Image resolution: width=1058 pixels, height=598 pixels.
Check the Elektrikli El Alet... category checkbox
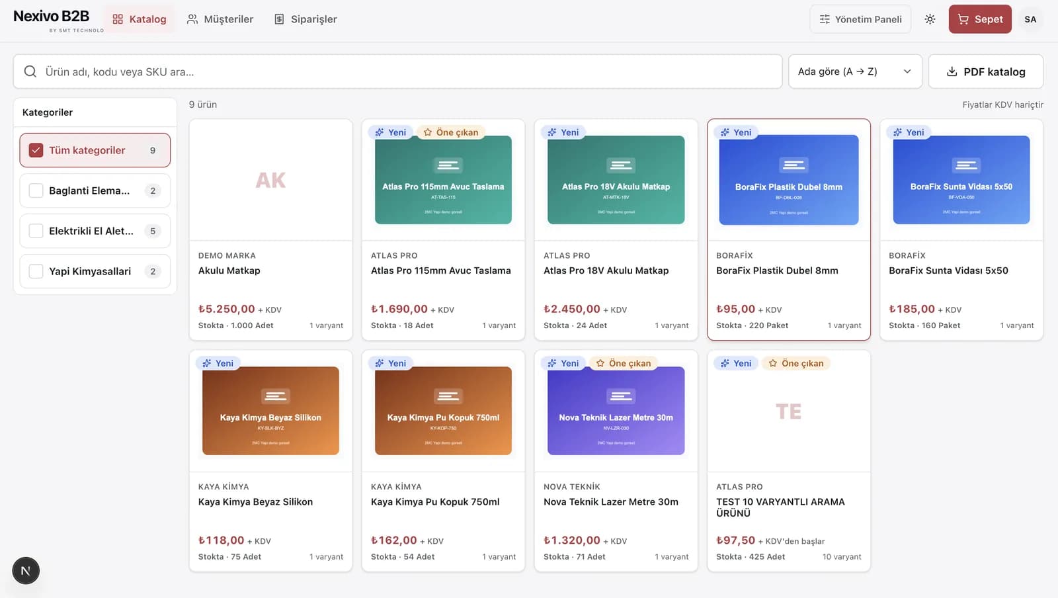[36, 231]
